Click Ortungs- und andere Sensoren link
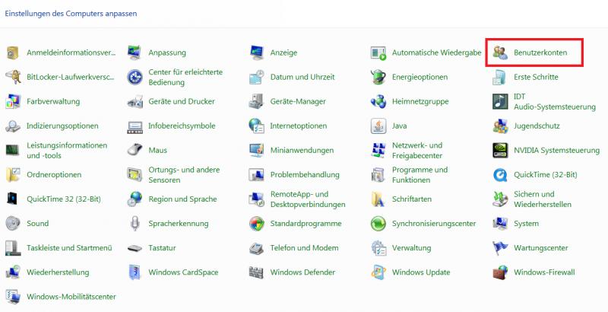This screenshot has height=312, width=608. [x=184, y=174]
